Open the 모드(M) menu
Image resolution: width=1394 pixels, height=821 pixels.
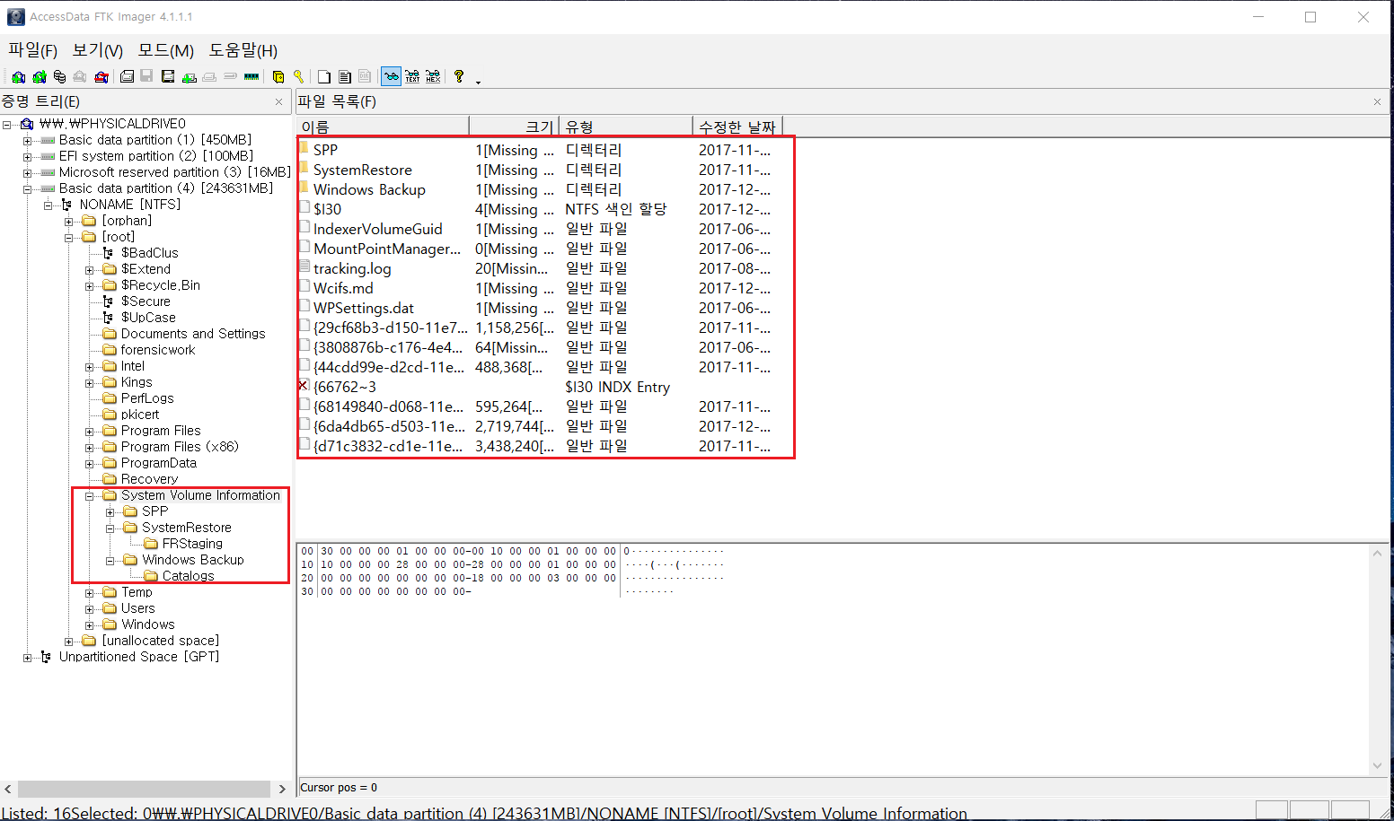pos(165,50)
